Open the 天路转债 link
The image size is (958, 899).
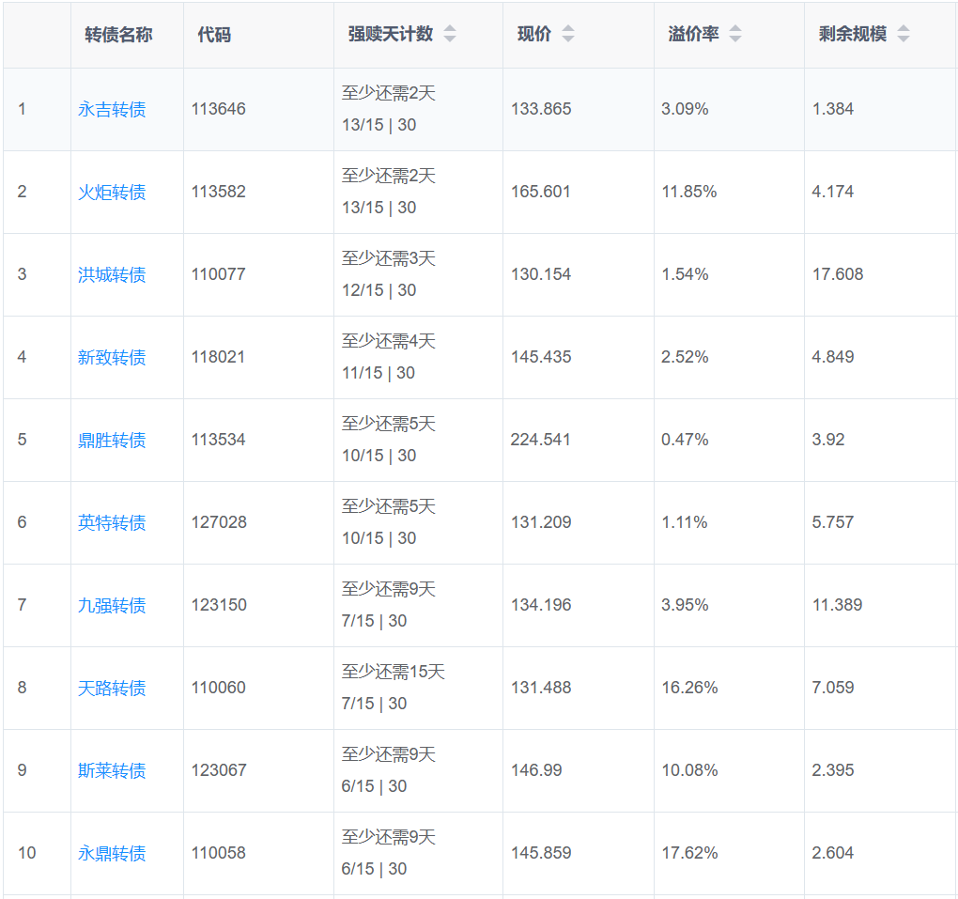point(112,689)
